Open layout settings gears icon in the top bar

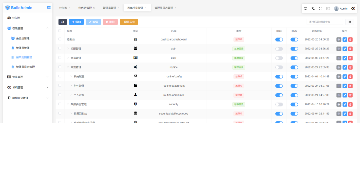pos(353,9)
